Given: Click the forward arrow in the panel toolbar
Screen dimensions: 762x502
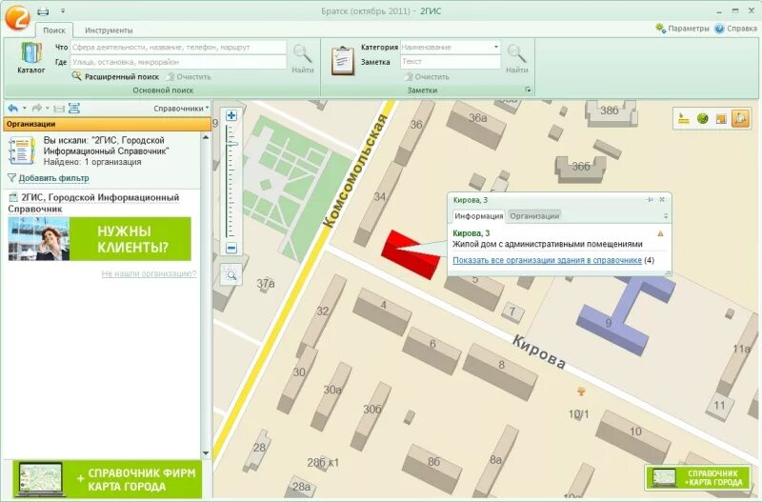Looking at the screenshot, I should click(x=36, y=109).
